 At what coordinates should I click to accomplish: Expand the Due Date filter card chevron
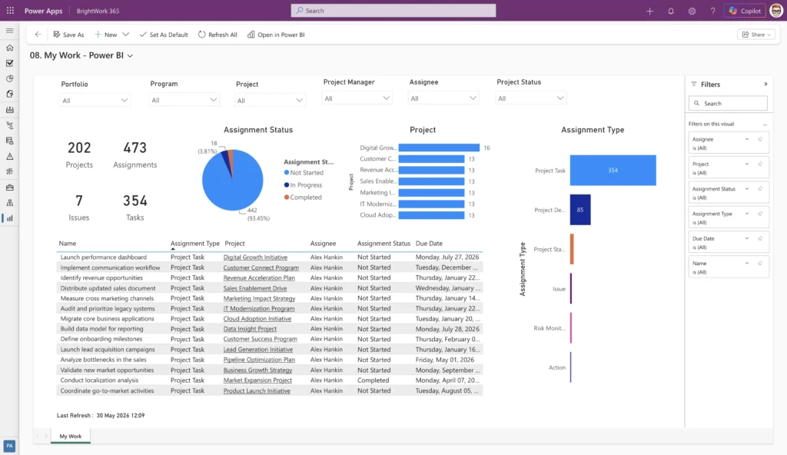coord(747,238)
